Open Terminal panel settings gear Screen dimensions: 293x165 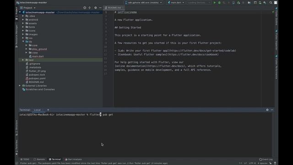tap(267, 110)
